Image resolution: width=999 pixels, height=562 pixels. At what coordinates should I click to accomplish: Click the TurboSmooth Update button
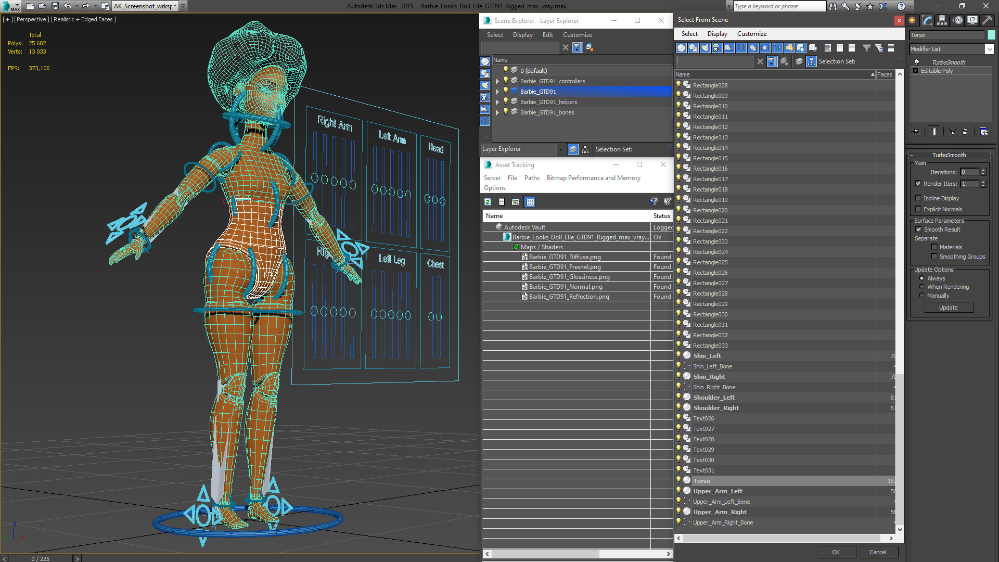(948, 308)
